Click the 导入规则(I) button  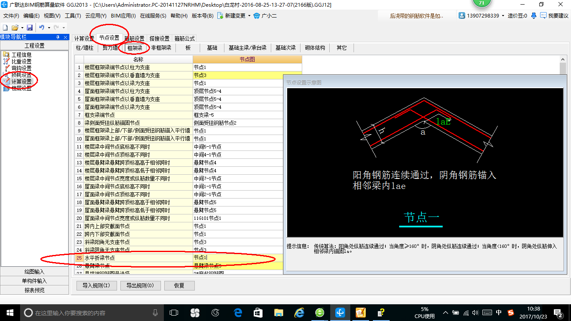coord(96,285)
